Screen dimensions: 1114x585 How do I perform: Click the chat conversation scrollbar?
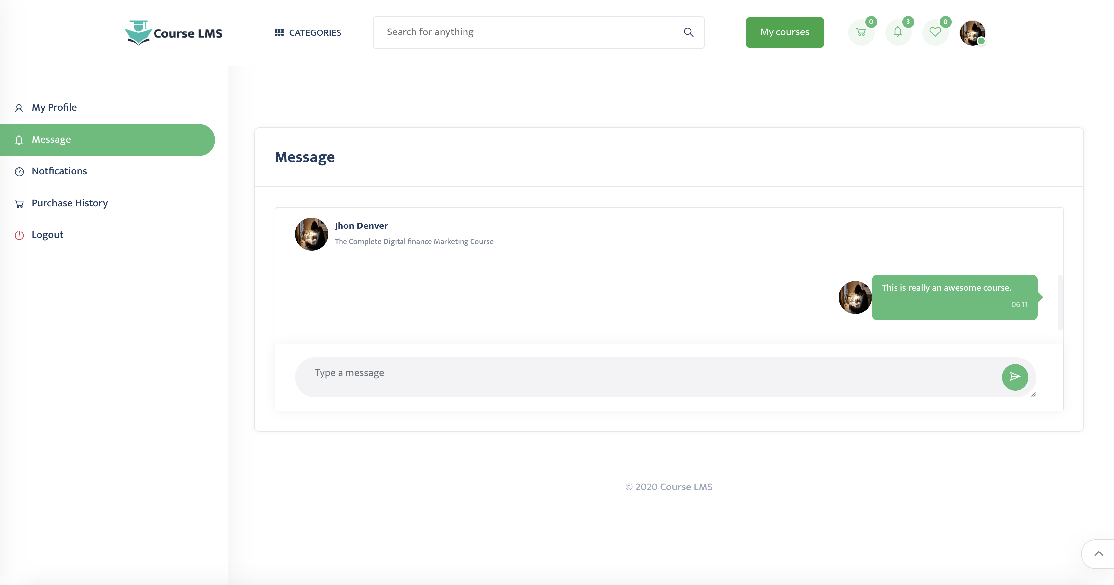(x=1060, y=302)
